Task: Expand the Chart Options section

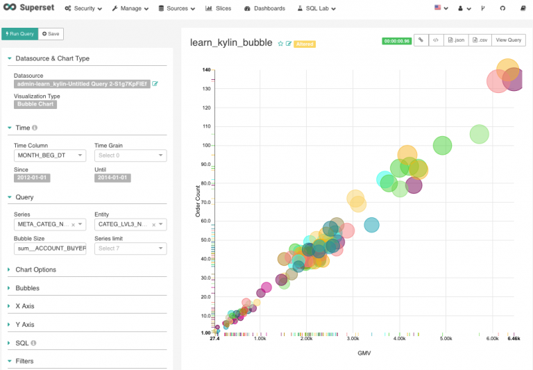Action: click(35, 269)
